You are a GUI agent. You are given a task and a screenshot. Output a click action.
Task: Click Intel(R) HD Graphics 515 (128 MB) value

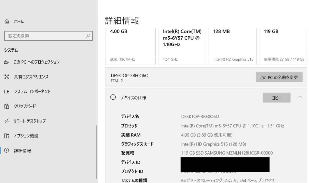pyautogui.click(x=214, y=144)
